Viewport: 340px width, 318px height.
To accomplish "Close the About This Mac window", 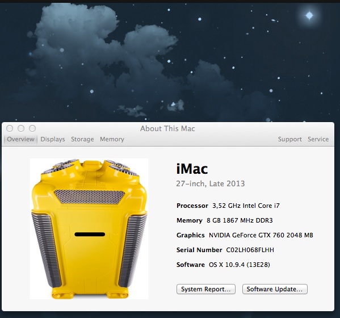I will tap(10, 128).
